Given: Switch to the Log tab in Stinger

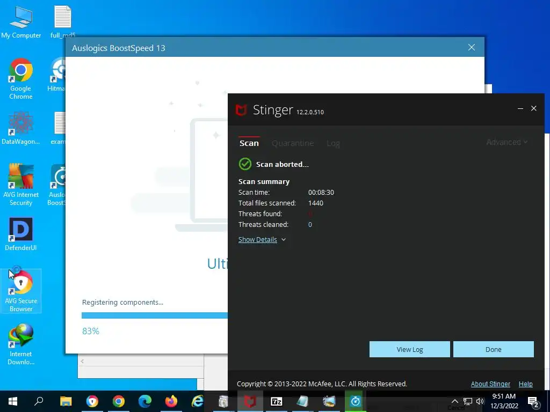Looking at the screenshot, I should click(333, 143).
